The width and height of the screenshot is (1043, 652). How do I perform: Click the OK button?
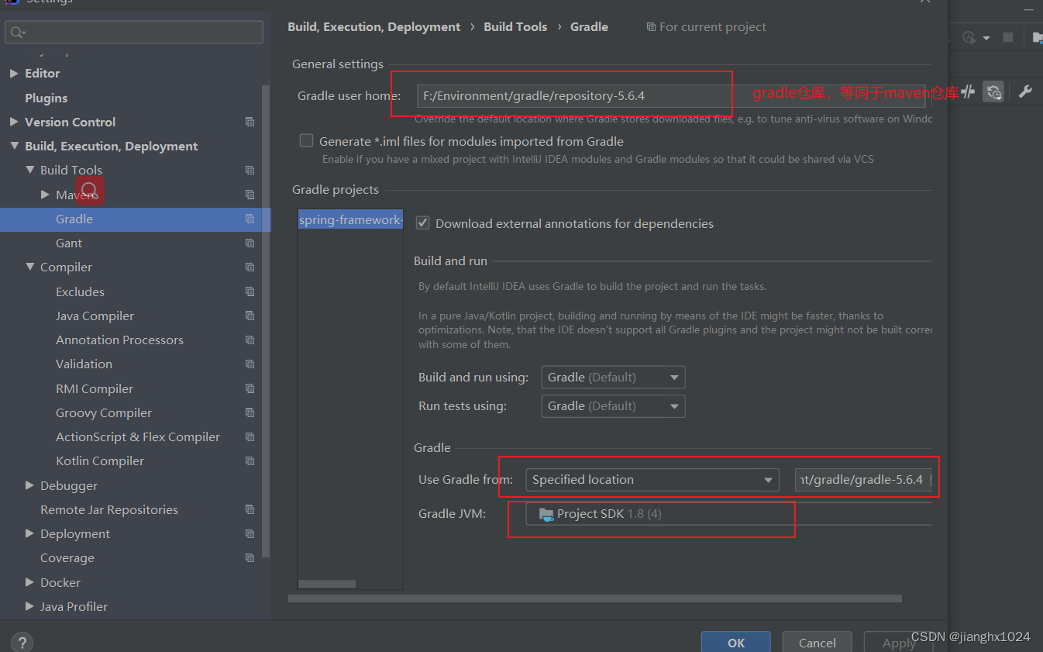(x=736, y=642)
